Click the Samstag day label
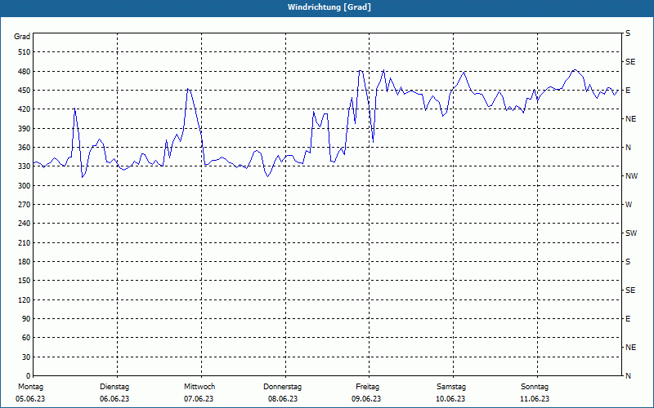 pos(451,387)
